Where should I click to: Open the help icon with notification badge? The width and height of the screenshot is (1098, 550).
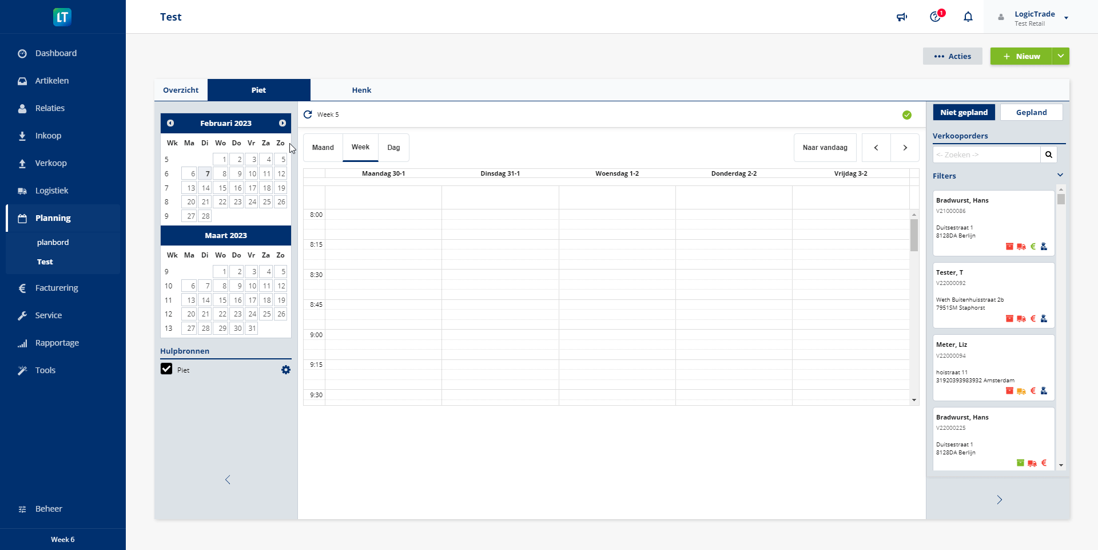point(935,17)
